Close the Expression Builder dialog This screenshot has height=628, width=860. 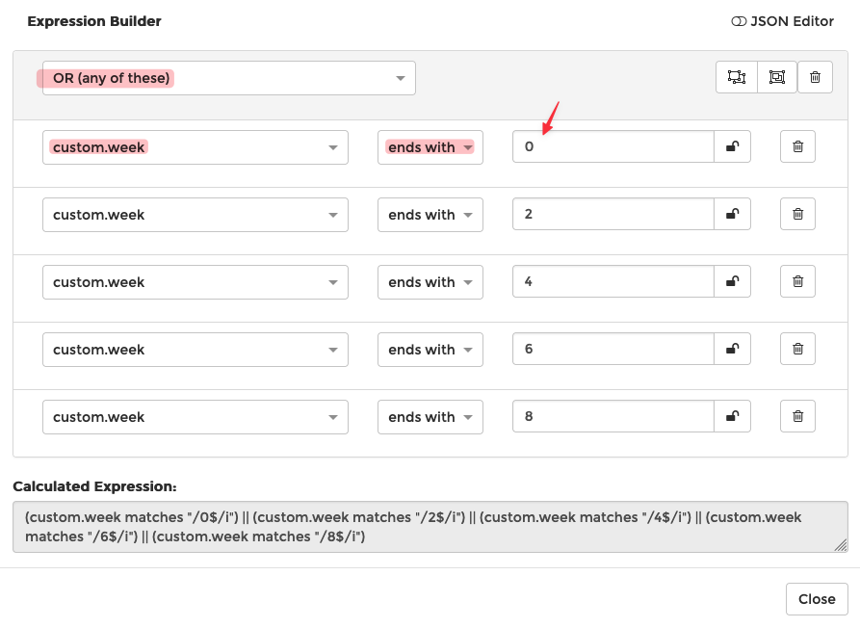click(x=817, y=599)
